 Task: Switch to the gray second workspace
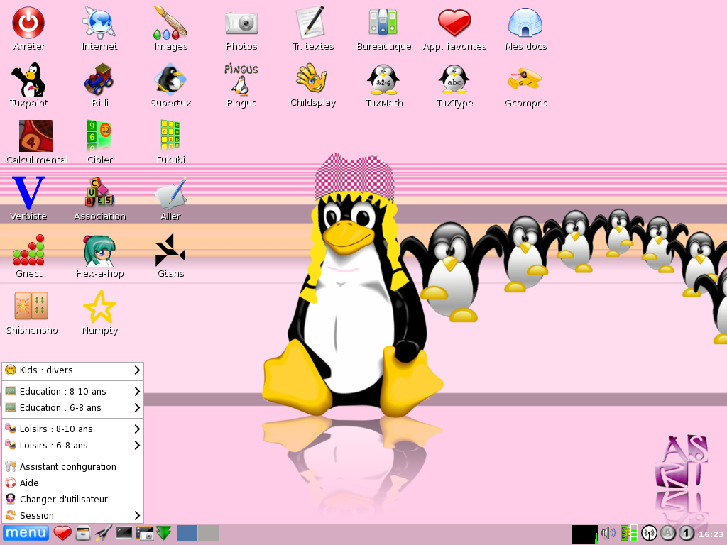click(x=208, y=534)
